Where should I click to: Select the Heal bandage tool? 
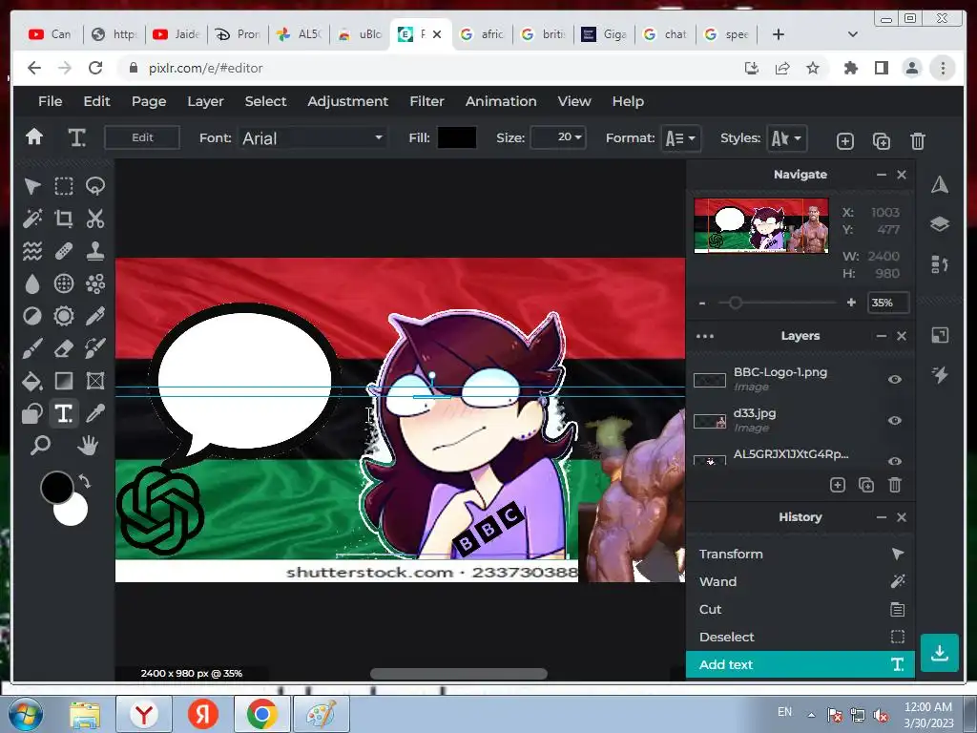pyautogui.click(x=64, y=251)
